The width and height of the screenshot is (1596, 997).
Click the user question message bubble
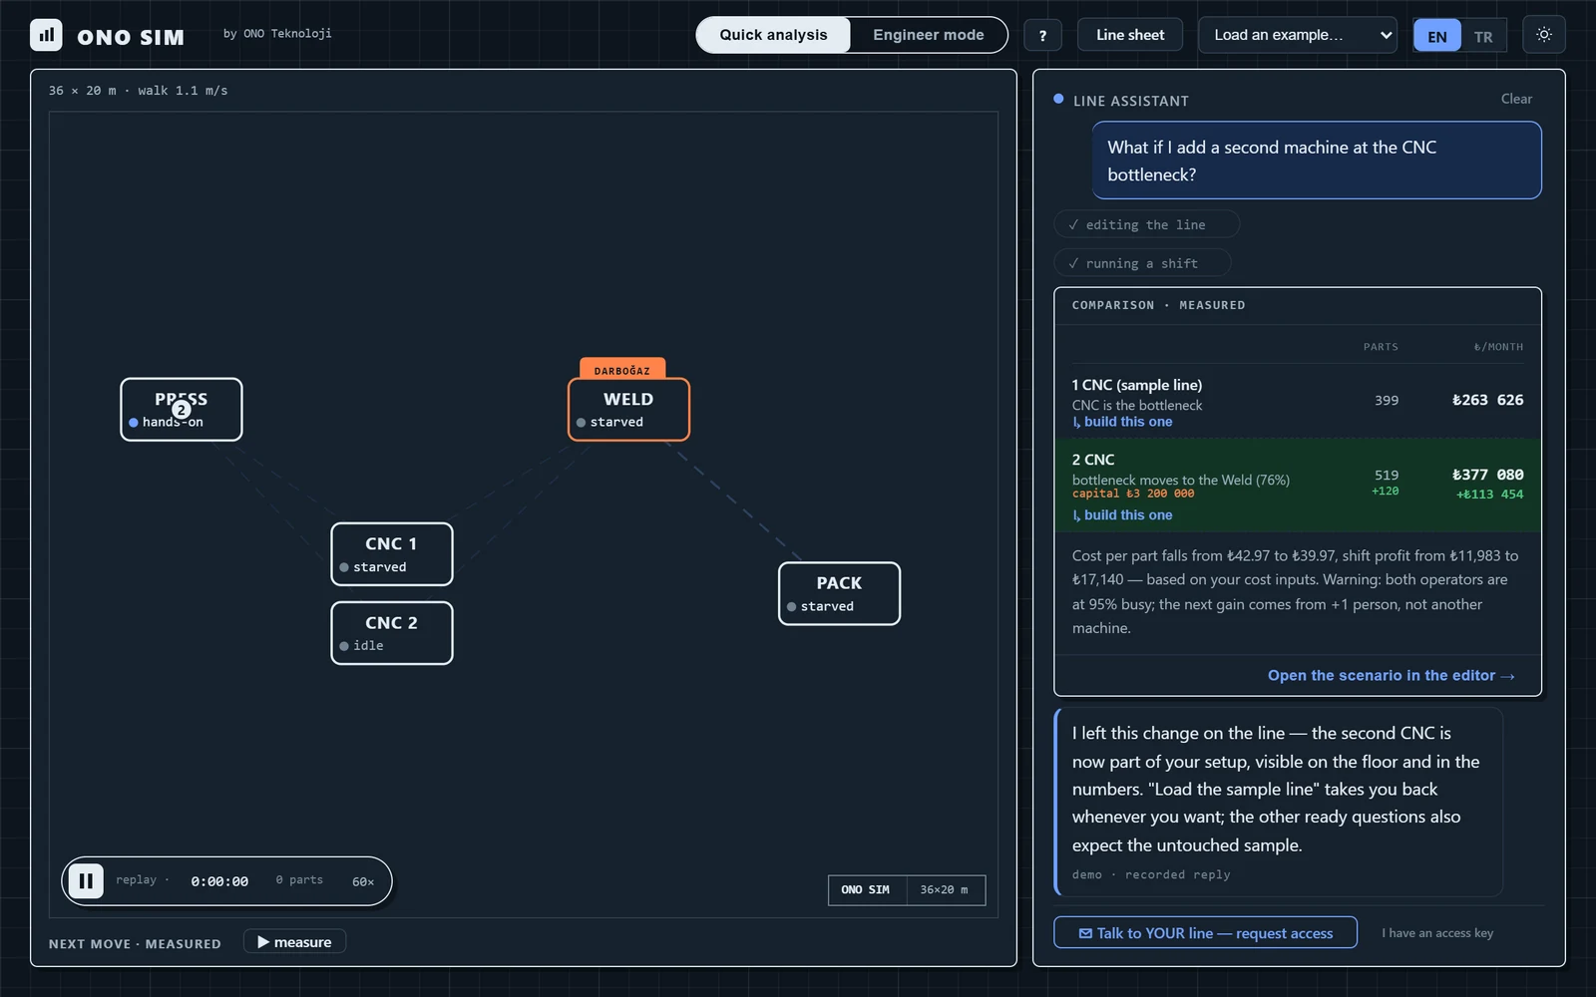[x=1317, y=161]
